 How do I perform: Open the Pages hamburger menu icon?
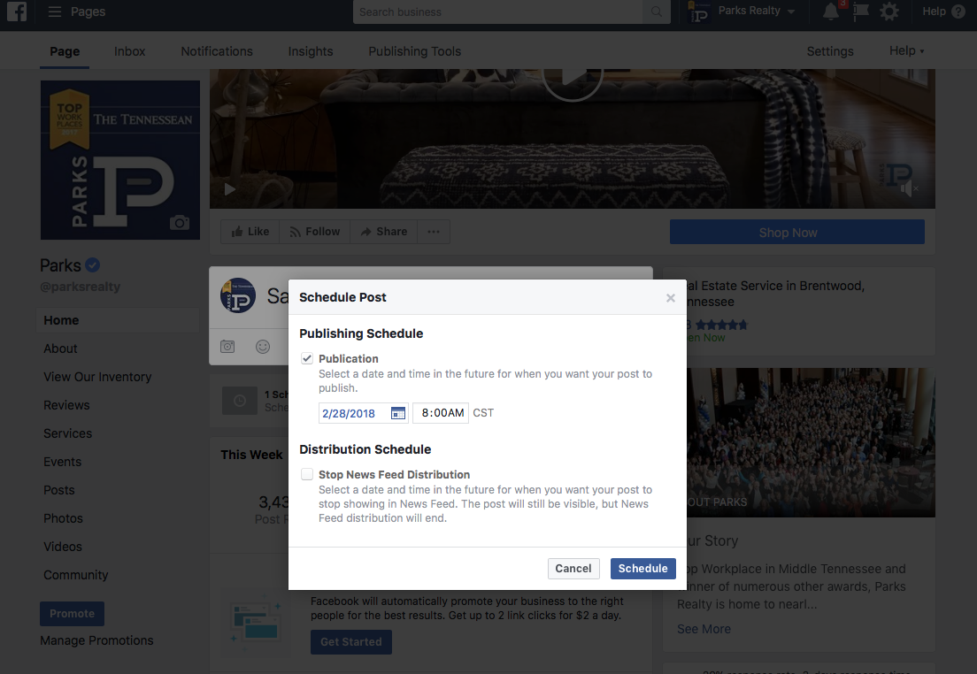click(55, 11)
